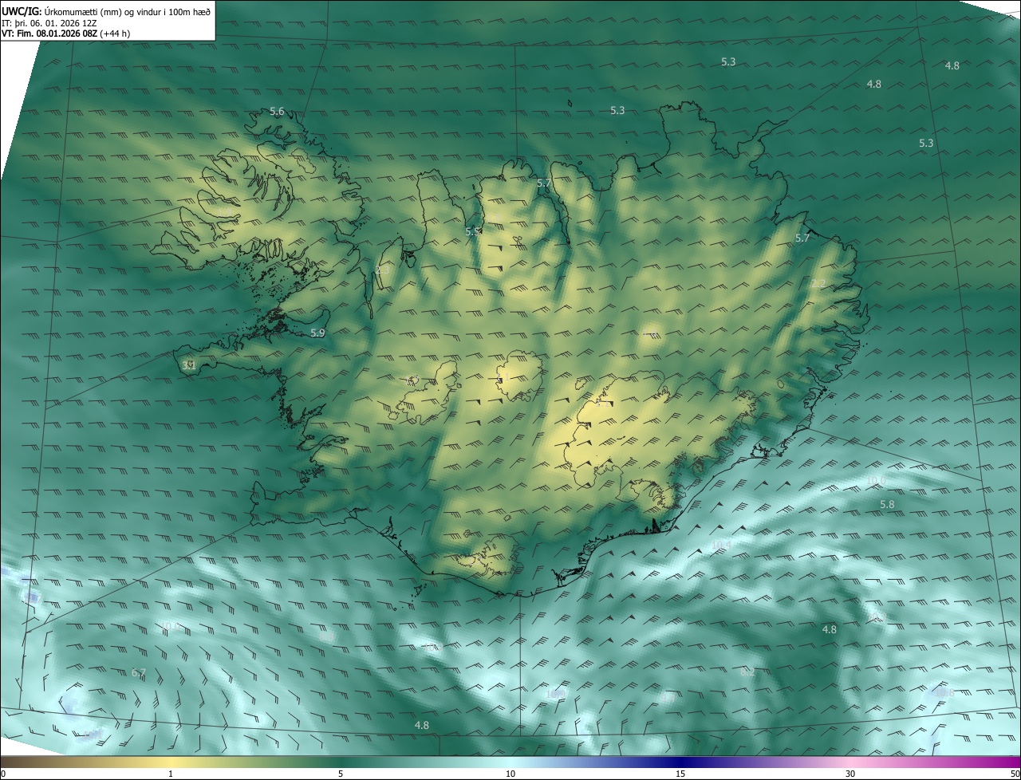Click the "5.5" value label on the map
Screen dimensions: 1021x780
473,231
